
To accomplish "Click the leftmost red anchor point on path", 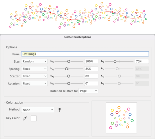I will [x=18, y=20].
